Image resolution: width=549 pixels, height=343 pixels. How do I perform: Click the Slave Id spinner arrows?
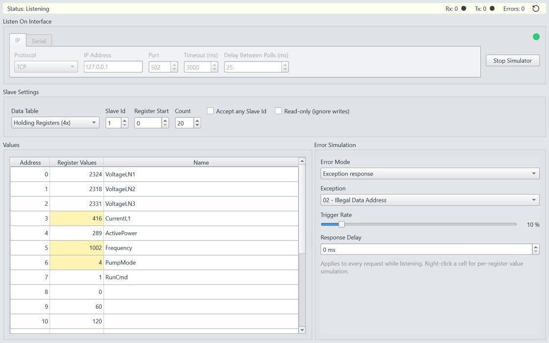point(125,123)
